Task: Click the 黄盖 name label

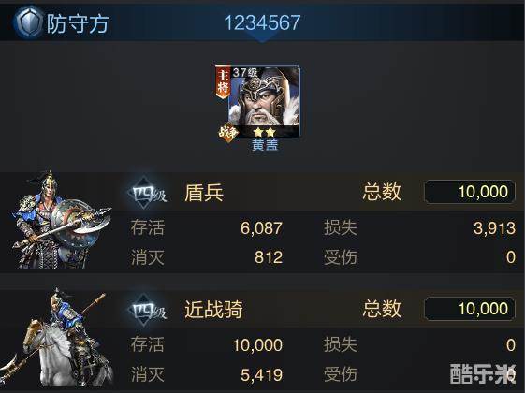Action: click(x=265, y=145)
